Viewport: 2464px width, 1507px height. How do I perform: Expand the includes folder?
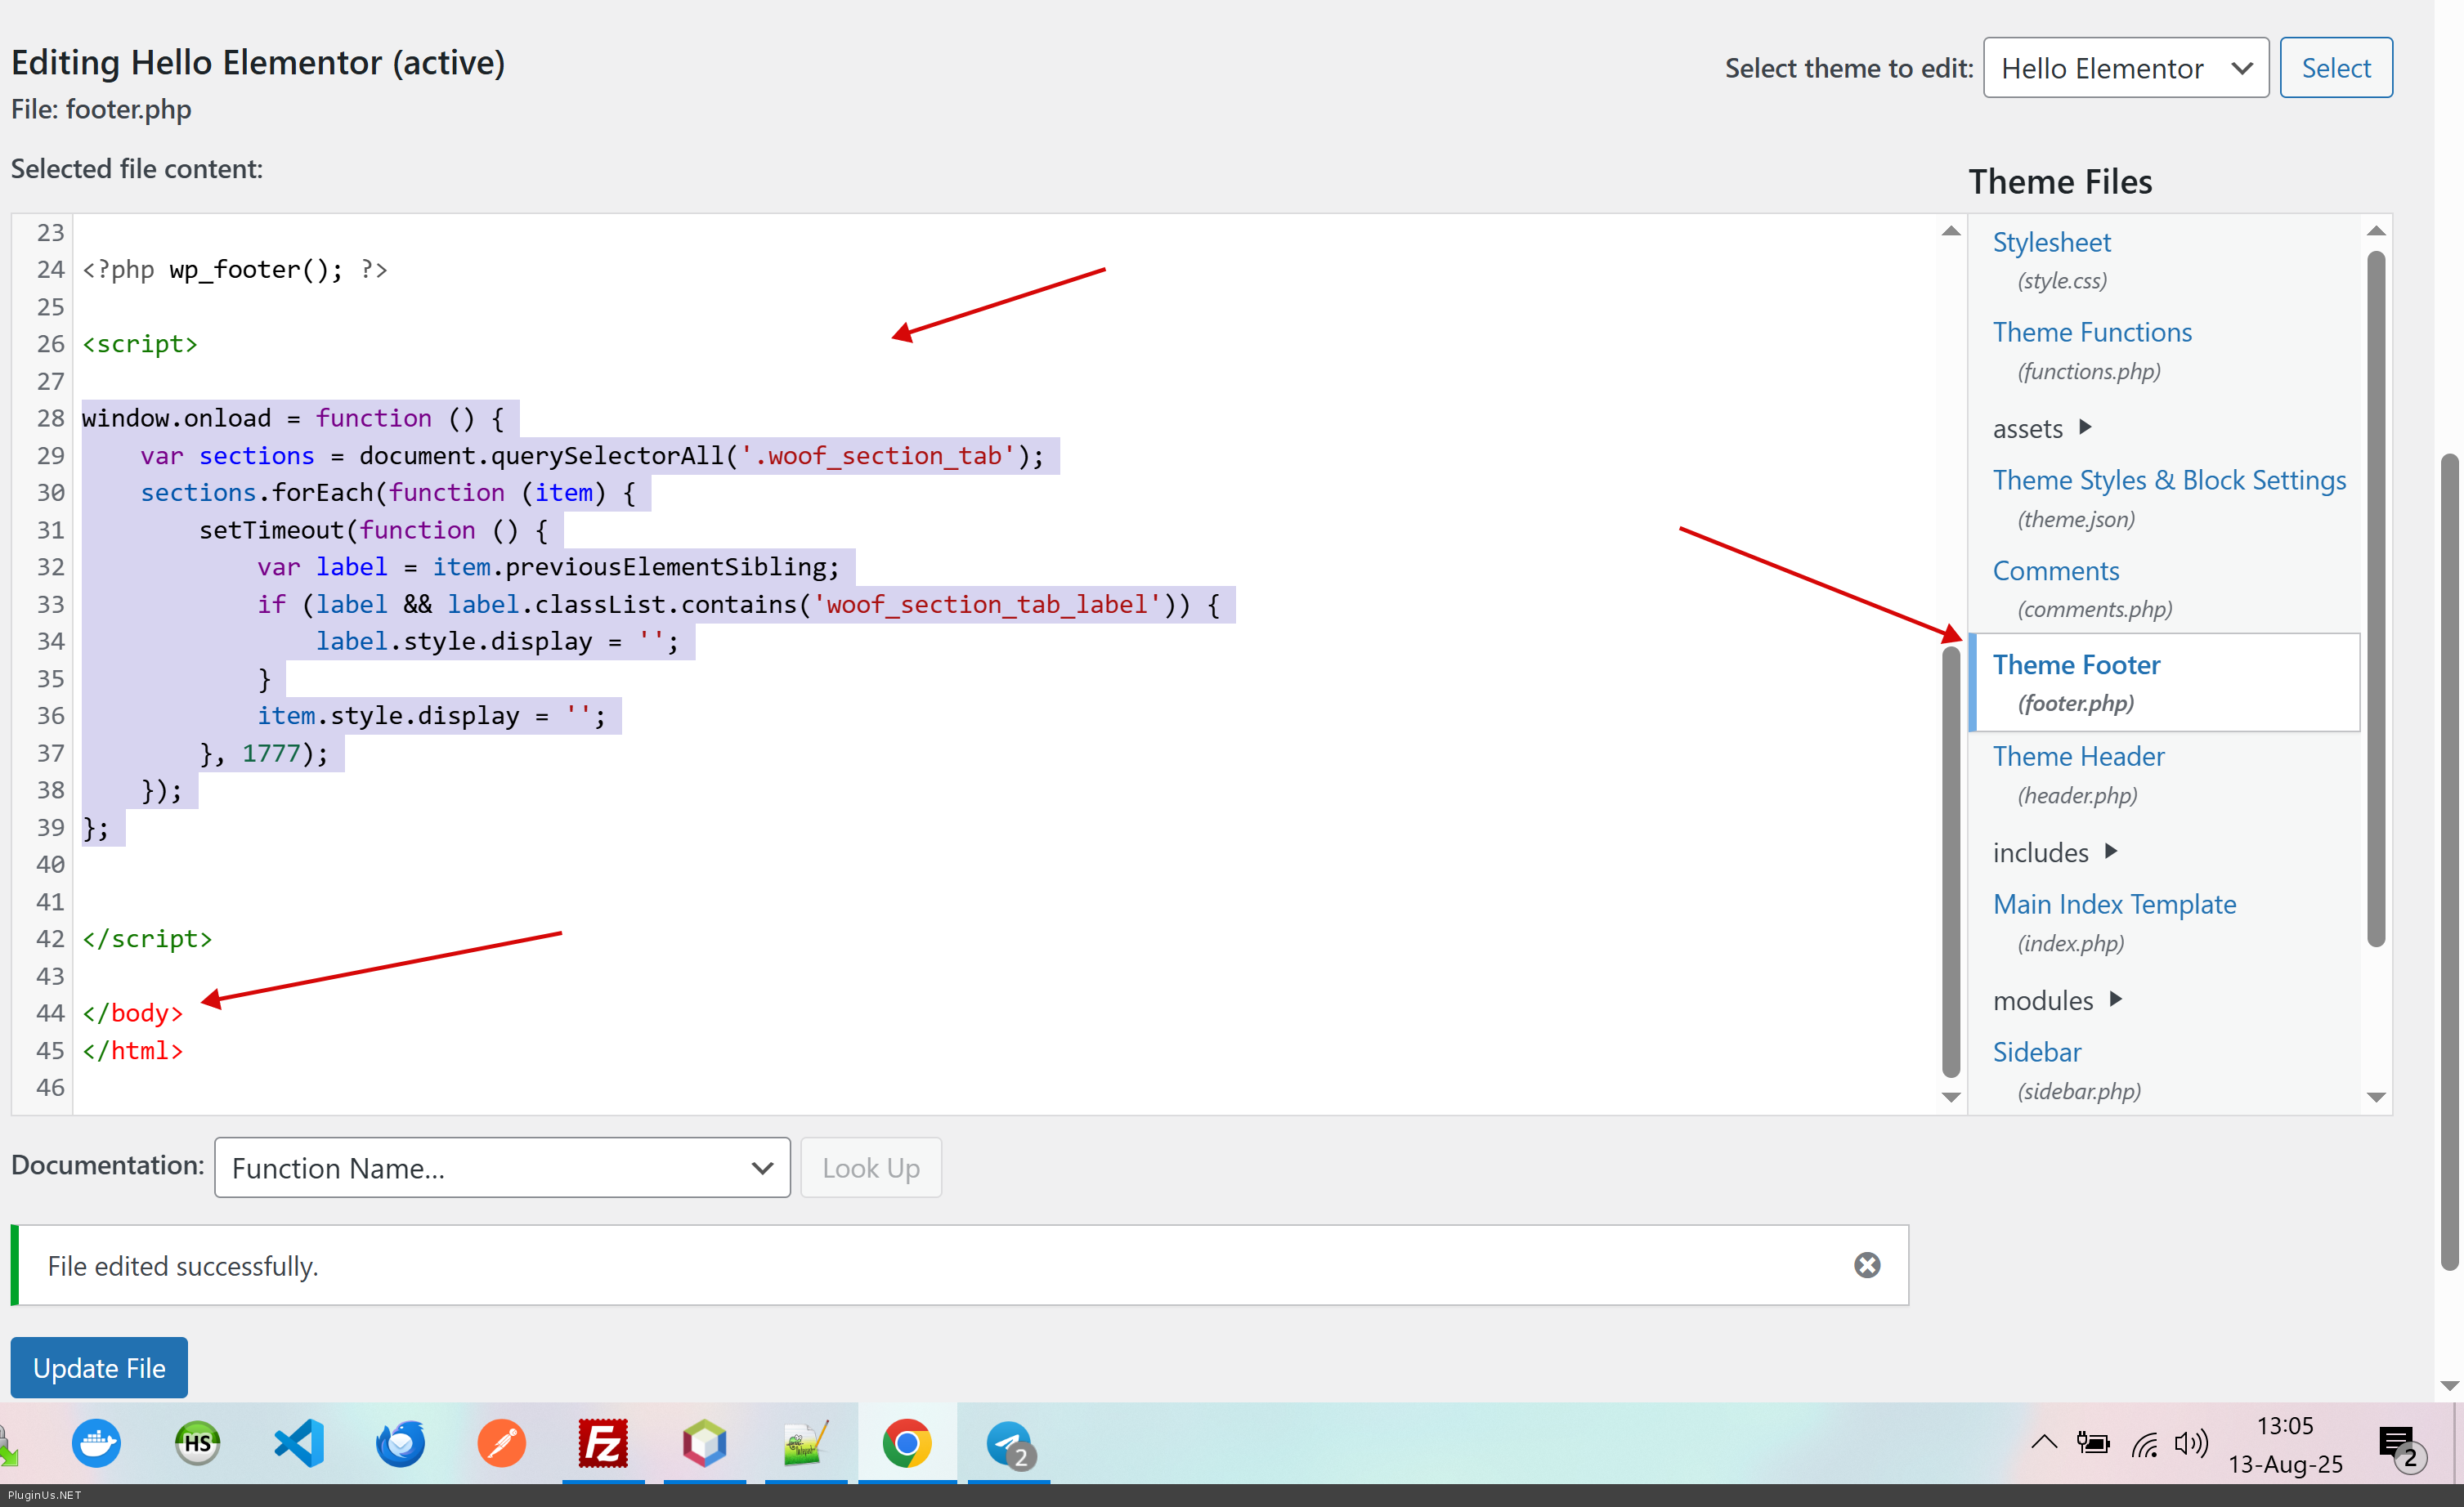point(2053,852)
